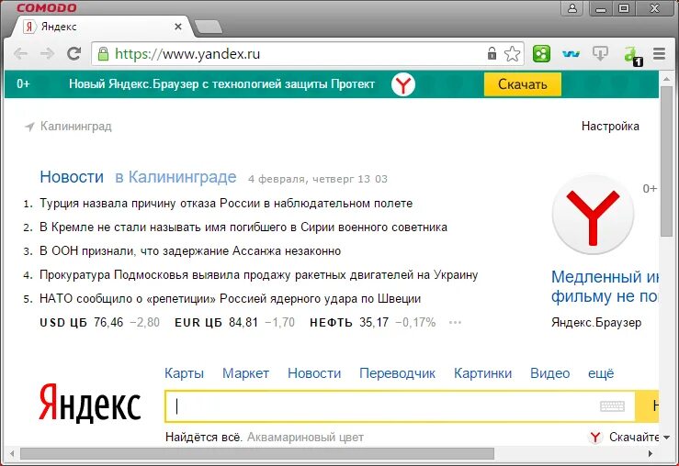Open the Новости heading link

[72, 177]
